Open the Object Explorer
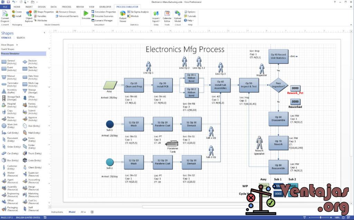This screenshot has width=354, height=220. coord(29,17)
